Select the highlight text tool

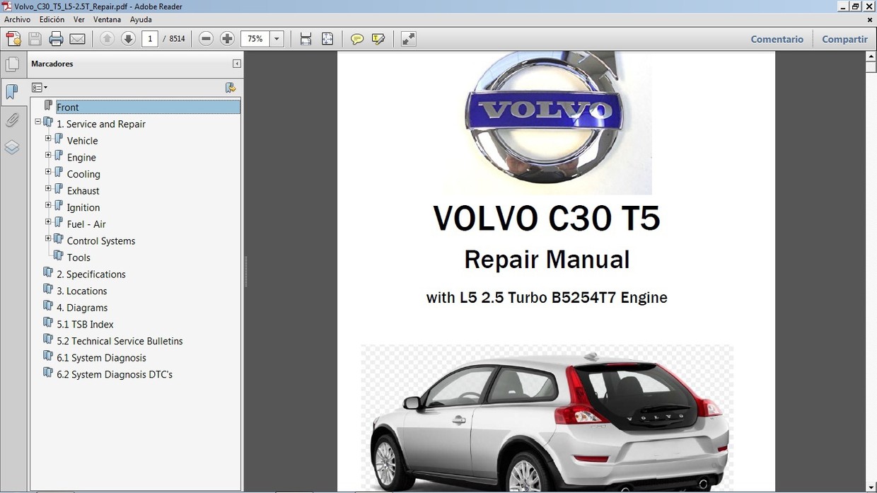378,39
